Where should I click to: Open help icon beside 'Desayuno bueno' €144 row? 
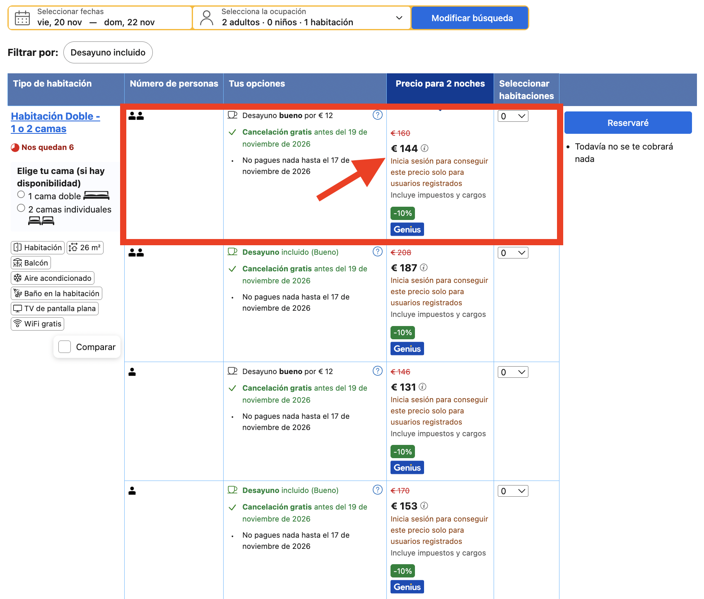(x=378, y=115)
